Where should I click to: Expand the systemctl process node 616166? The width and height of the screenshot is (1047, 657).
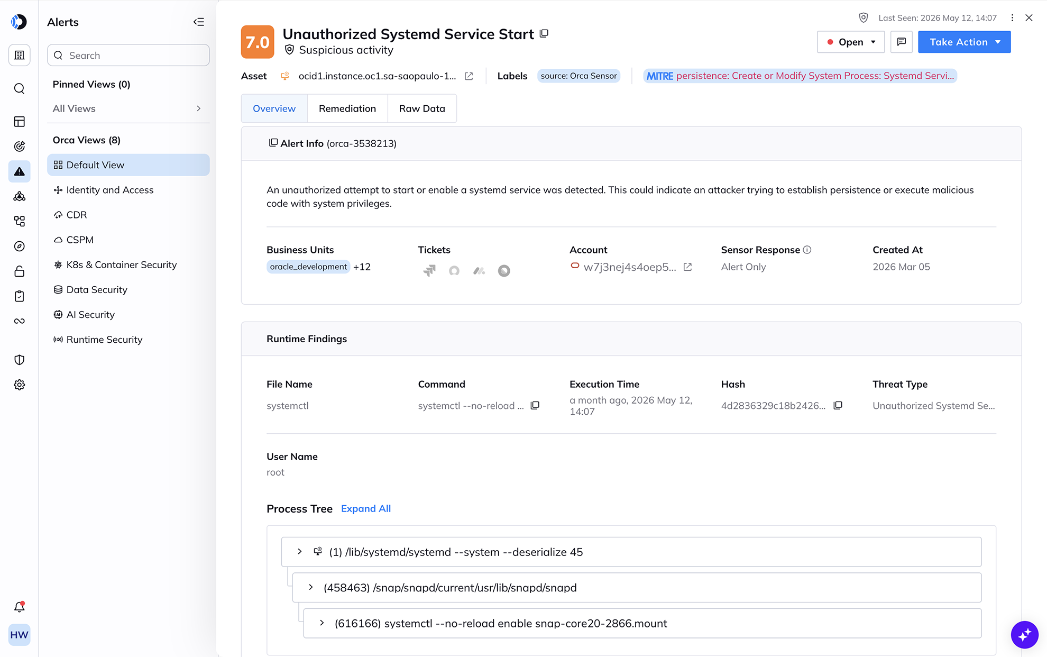coord(322,623)
